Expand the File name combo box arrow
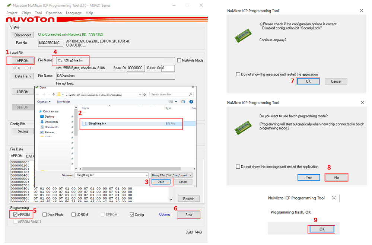 (147, 175)
